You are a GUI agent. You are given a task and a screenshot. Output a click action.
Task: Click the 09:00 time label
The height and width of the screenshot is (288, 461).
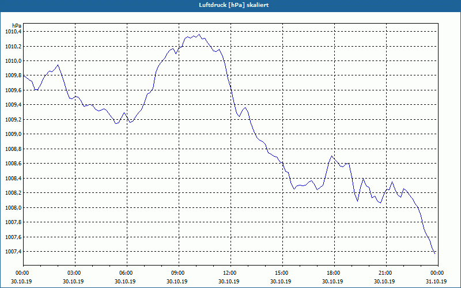coord(179,273)
